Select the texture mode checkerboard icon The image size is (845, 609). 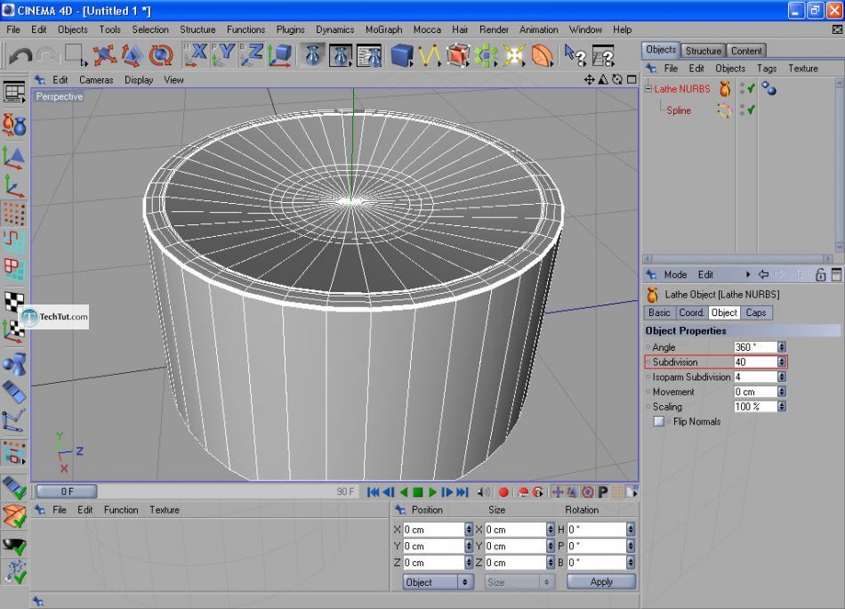pyautogui.click(x=14, y=302)
